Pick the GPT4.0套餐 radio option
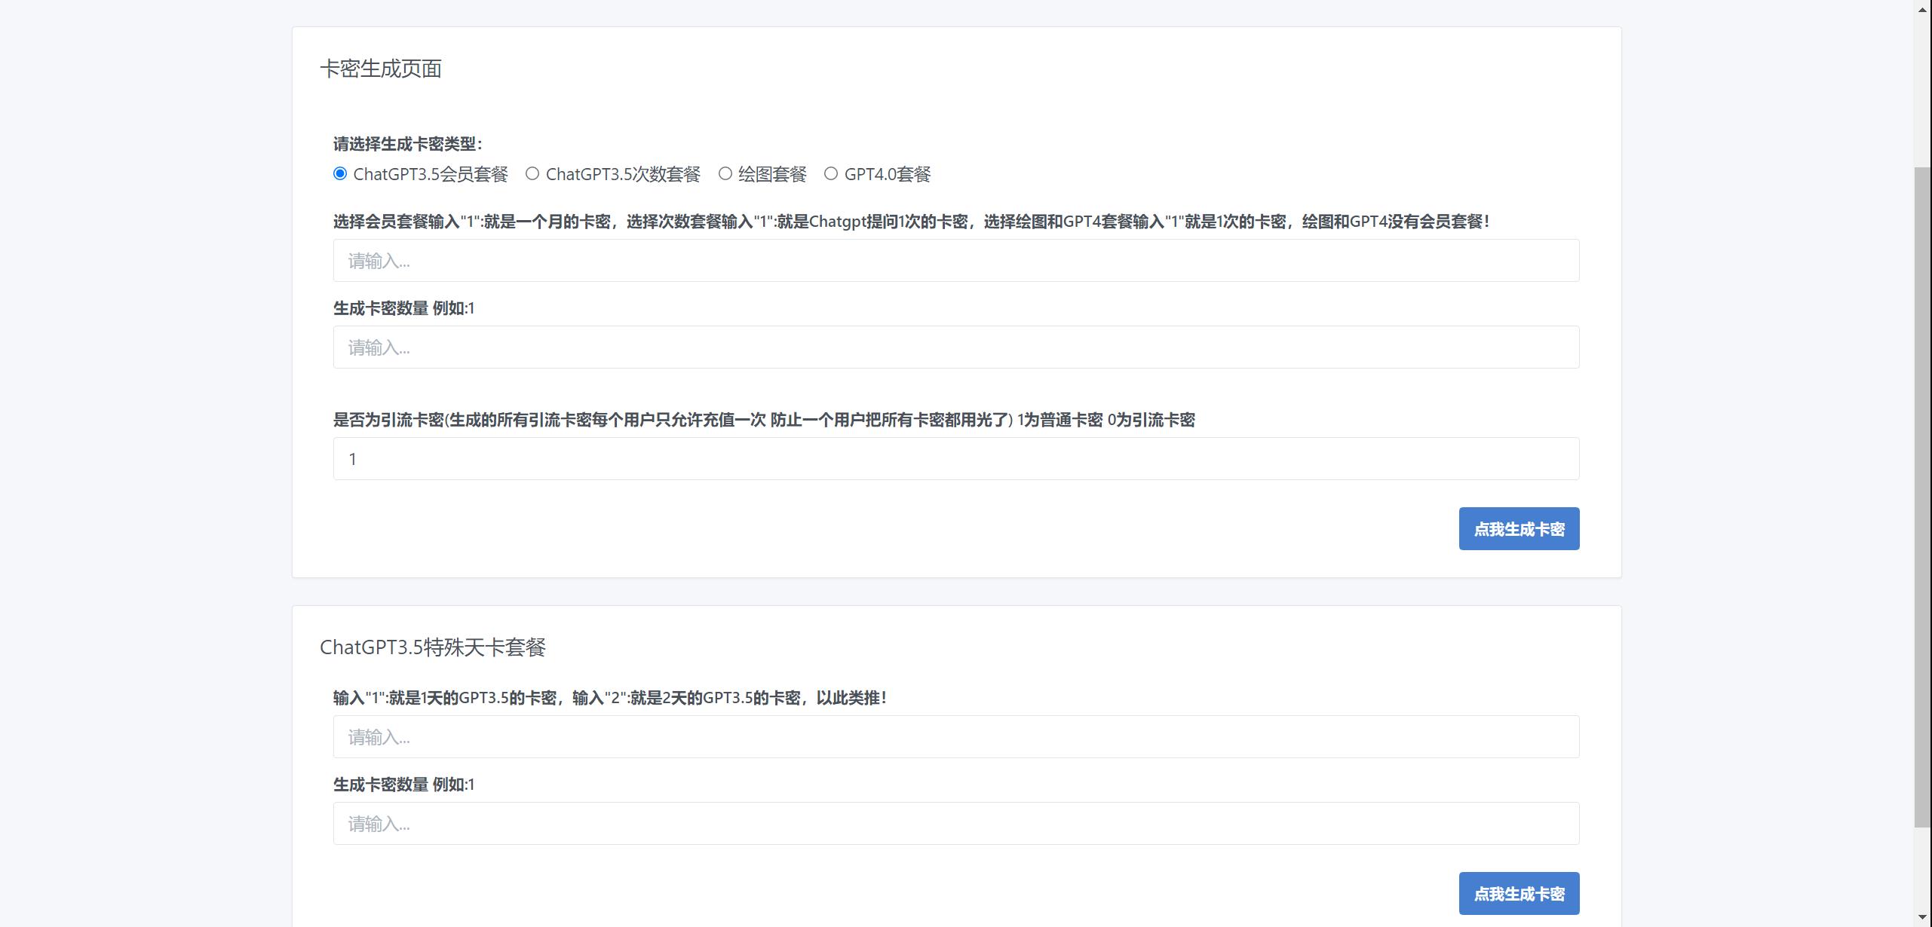This screenshot has width=1932, height=927. coord(831,174)
